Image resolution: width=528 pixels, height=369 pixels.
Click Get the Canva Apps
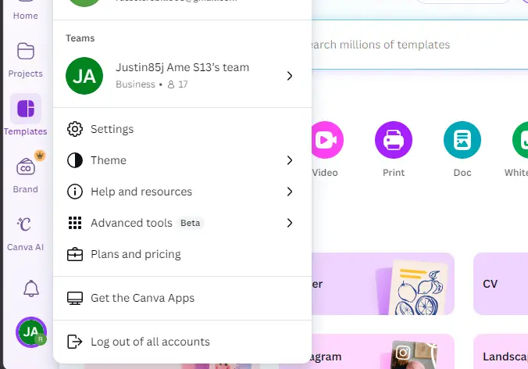(182, 298)
